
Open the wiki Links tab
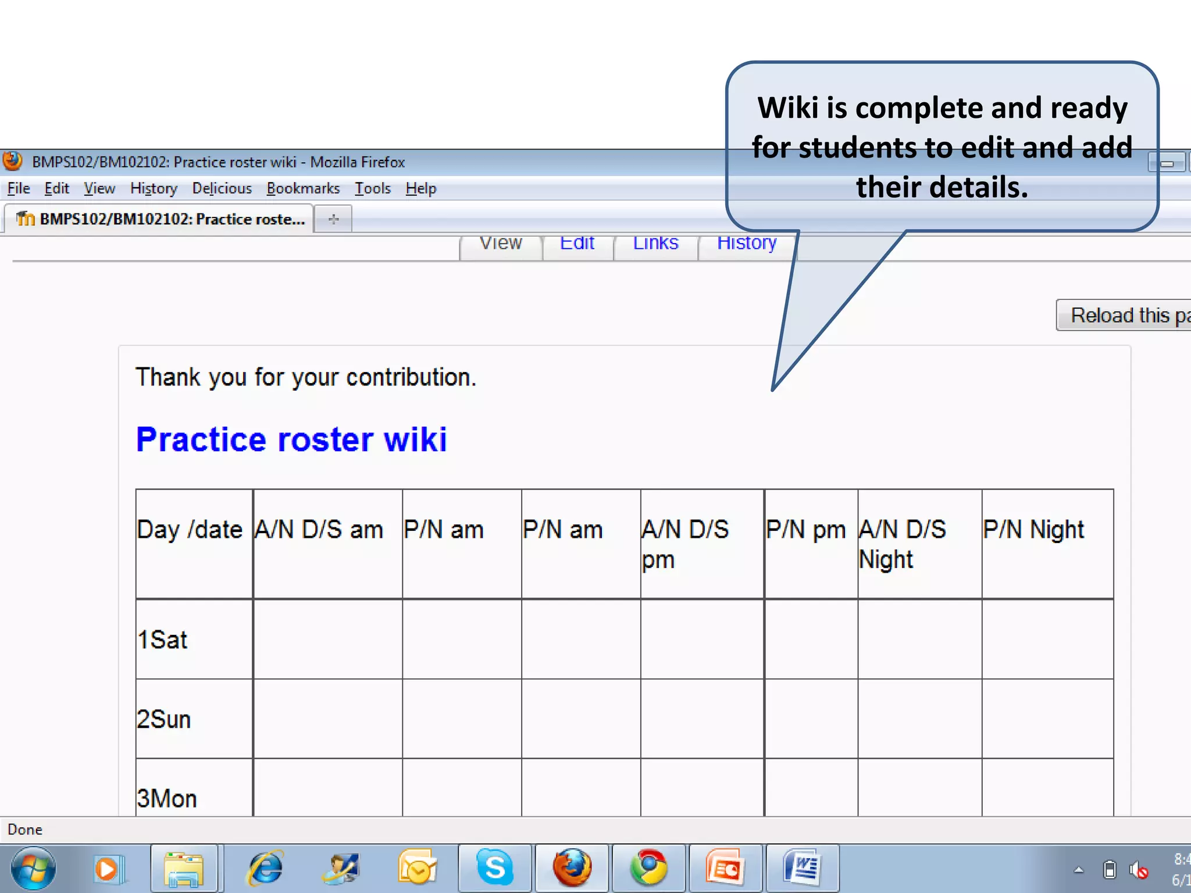[x=655, y=245]
